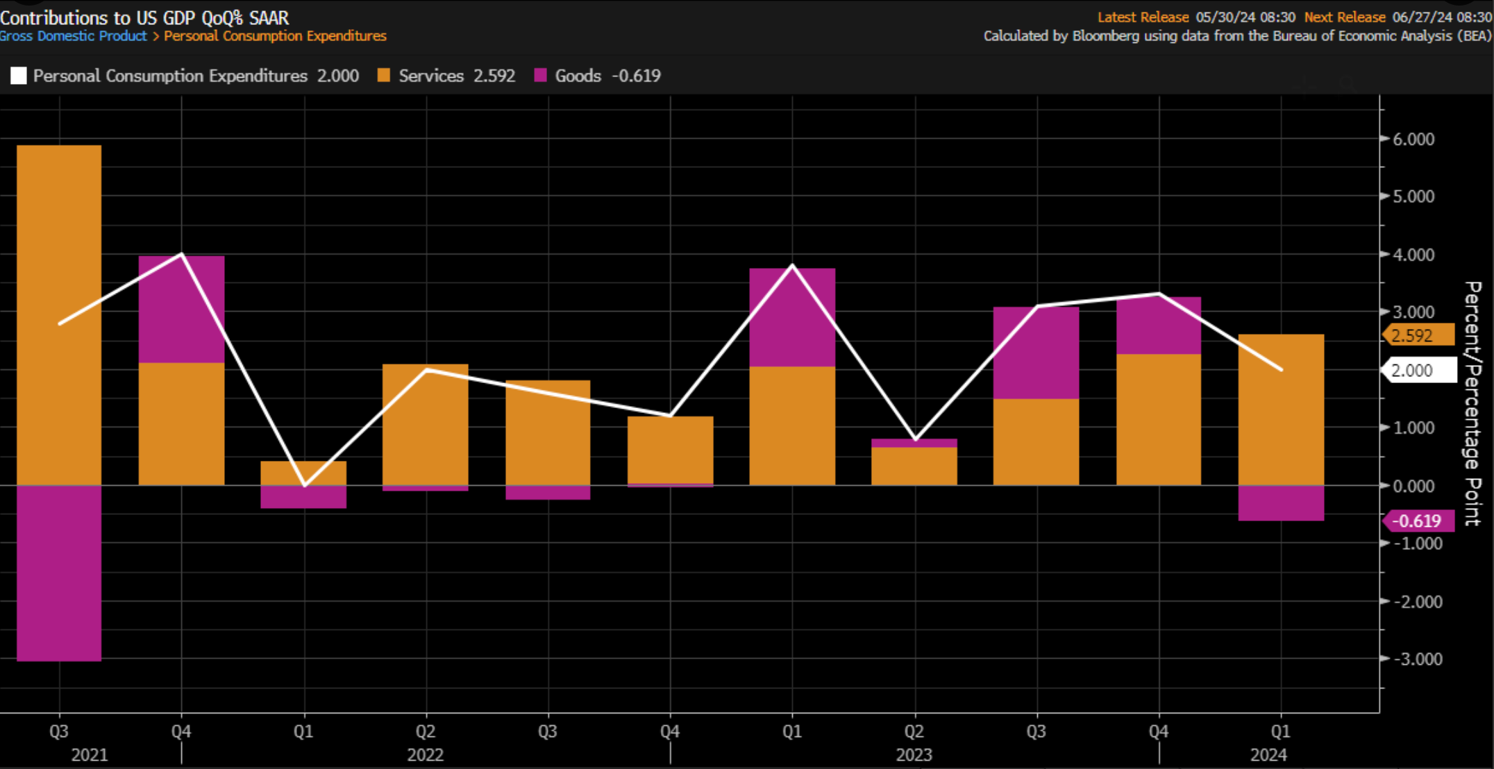Toggle the Goods series via its legend label
The width and height of the screenshot is (1494, 769).
point(578,76)
